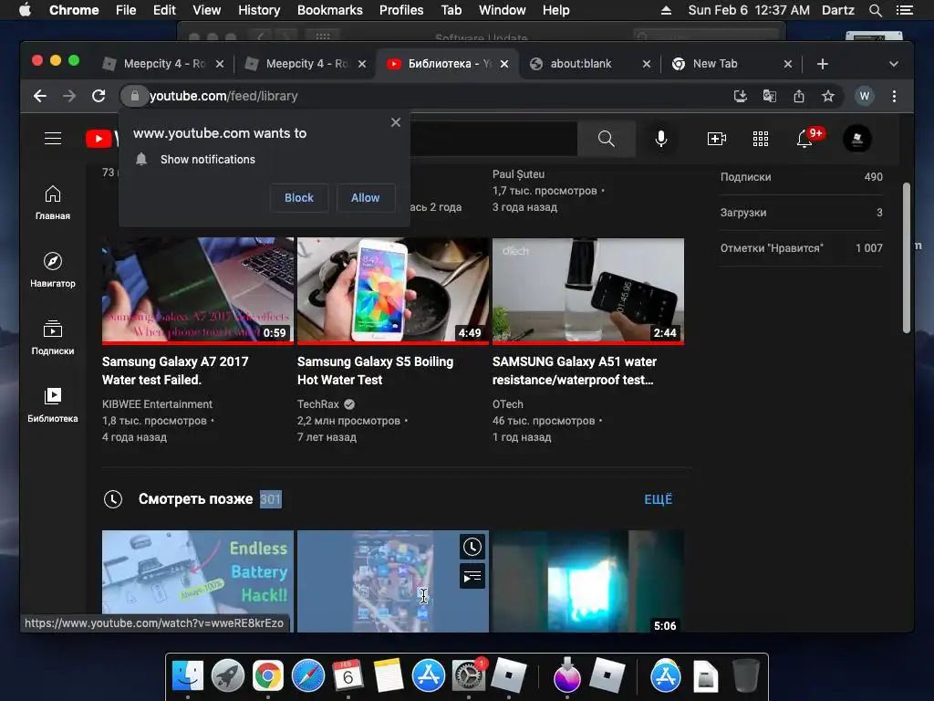The height and width of the screenshot is (701, 934).
Task: Click the translate page icon
Action: coord(770,96)
